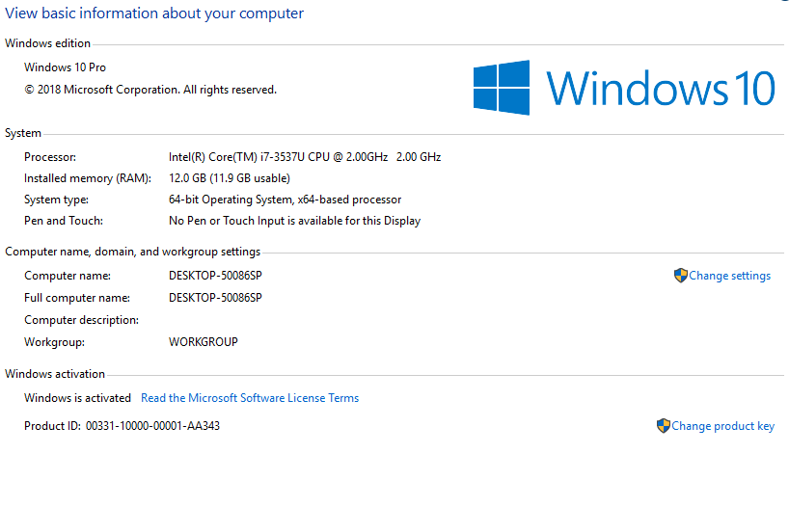Click the 'View basic information about your computer' heading
The image size is (789, 507).
click(x=154, y=13)
